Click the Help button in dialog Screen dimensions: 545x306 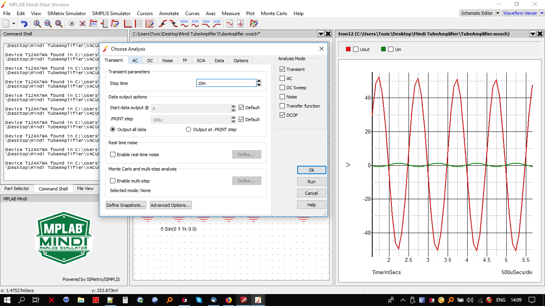(x=312, y=204)
